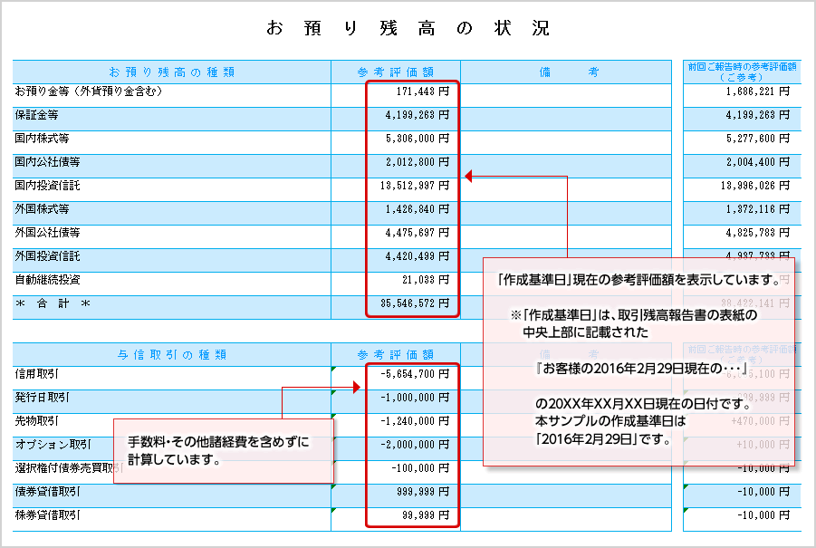Click the 自動継続投資 row label
816x548 pixels.
tap(47, 280)
